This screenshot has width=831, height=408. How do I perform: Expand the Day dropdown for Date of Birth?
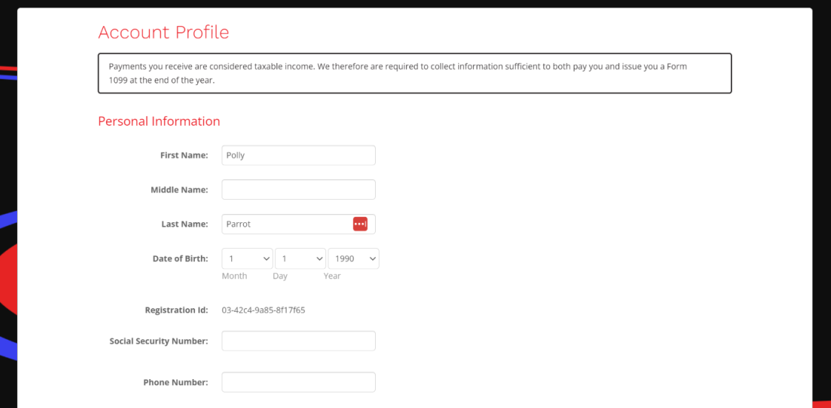pyautogui.click(x=300, y=258)
